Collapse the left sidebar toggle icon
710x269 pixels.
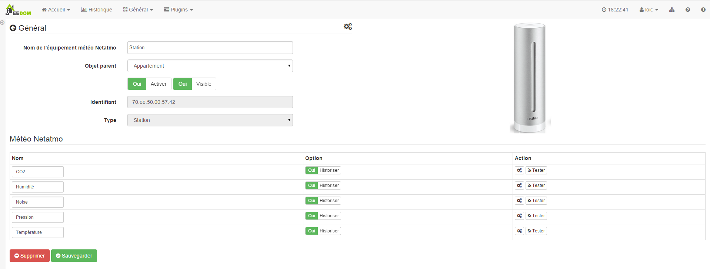(2, 23)
